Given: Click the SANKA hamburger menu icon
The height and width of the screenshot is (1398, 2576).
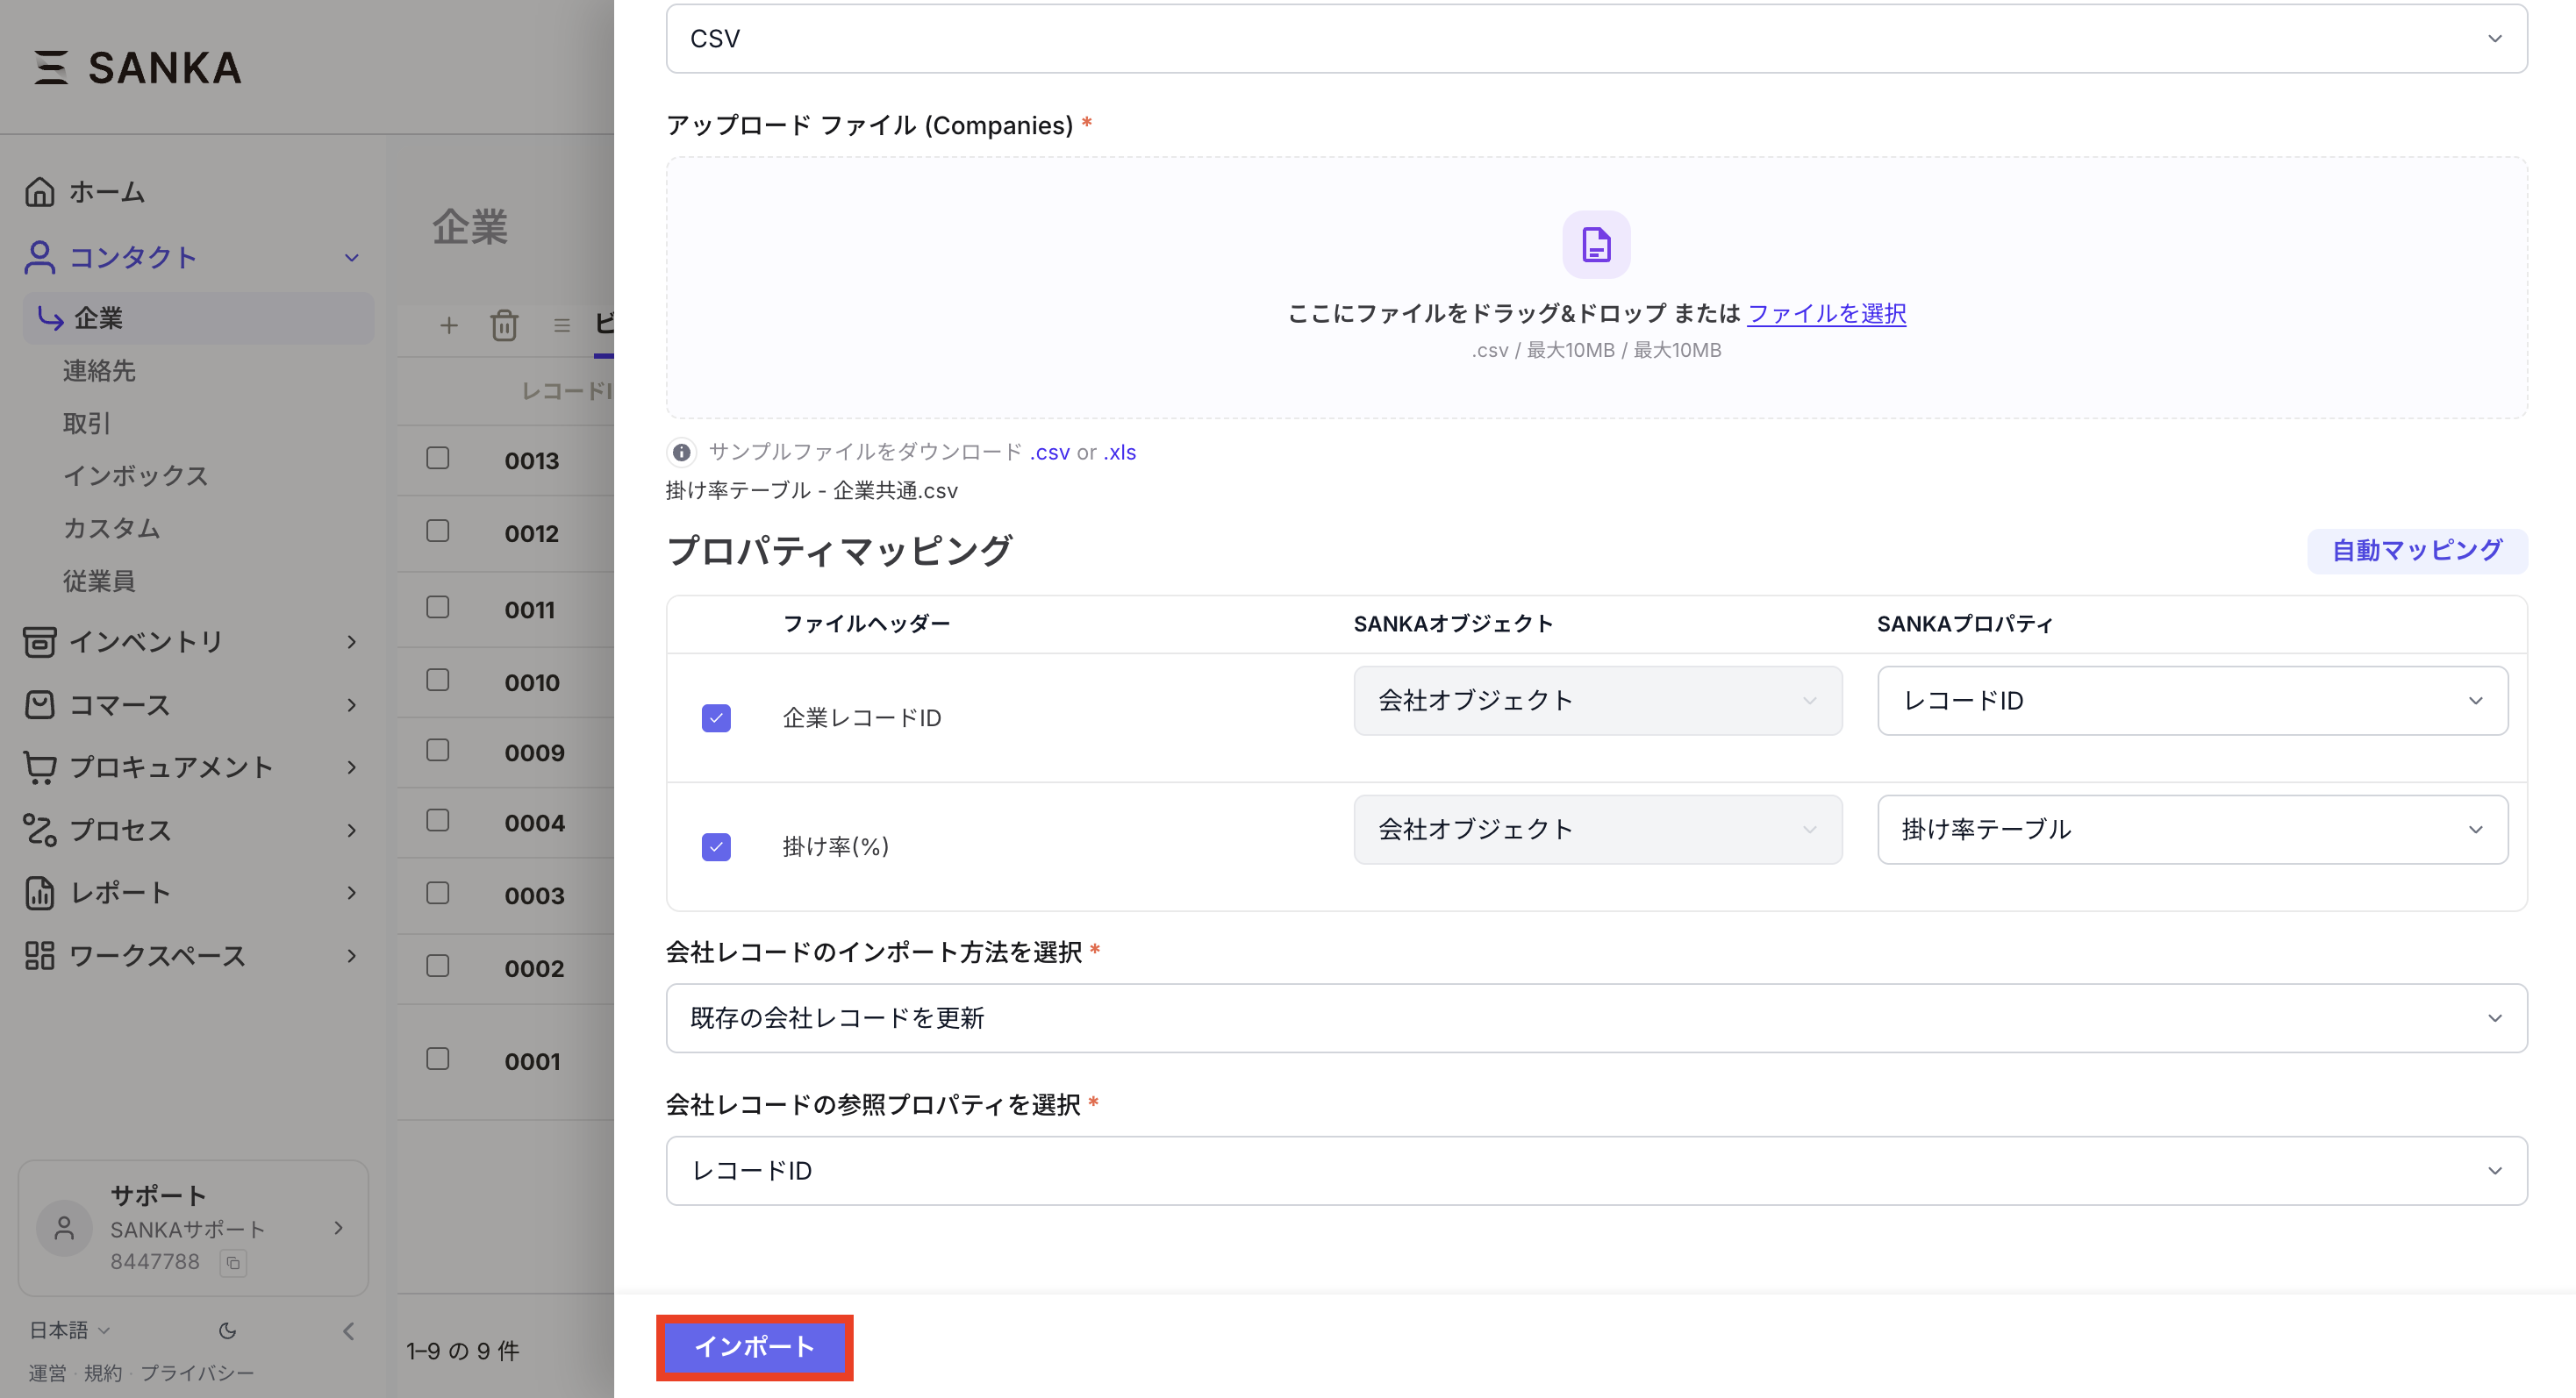Looking at the screenshot, I should (50, 67).
